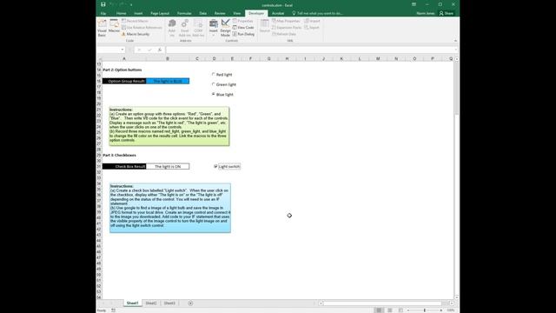This screenshot has height=313, width=556.
Task: Select column A header
Action: coord(124,58)
